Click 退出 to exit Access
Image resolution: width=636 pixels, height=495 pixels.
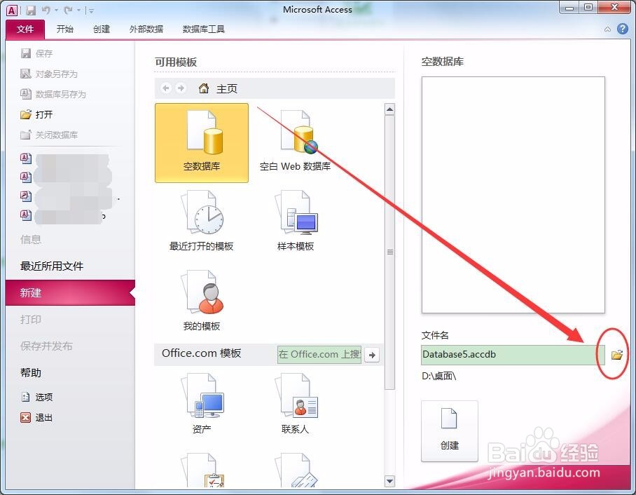pyautogui.click(x=36, y=417)
